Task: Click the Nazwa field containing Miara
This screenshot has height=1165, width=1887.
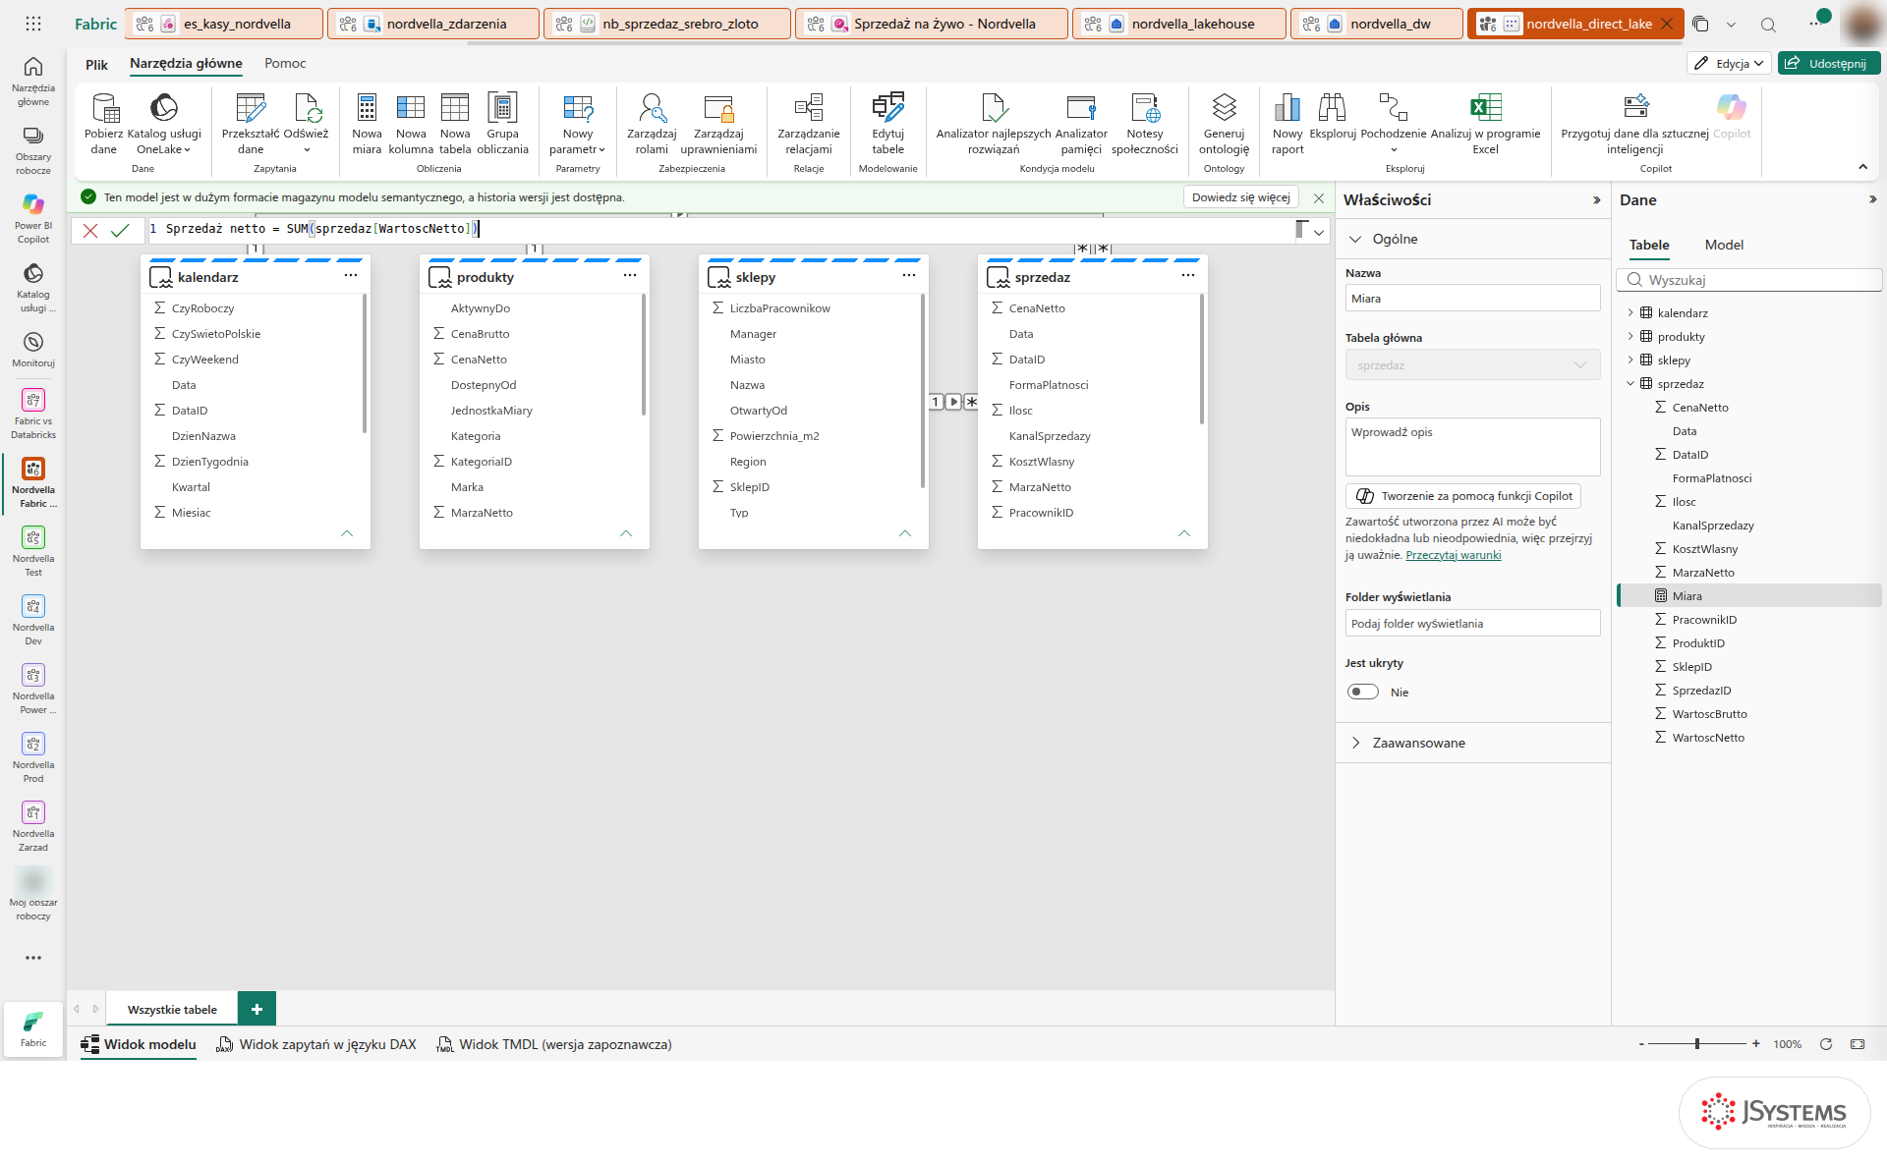Action: (x=1472, y=299)
